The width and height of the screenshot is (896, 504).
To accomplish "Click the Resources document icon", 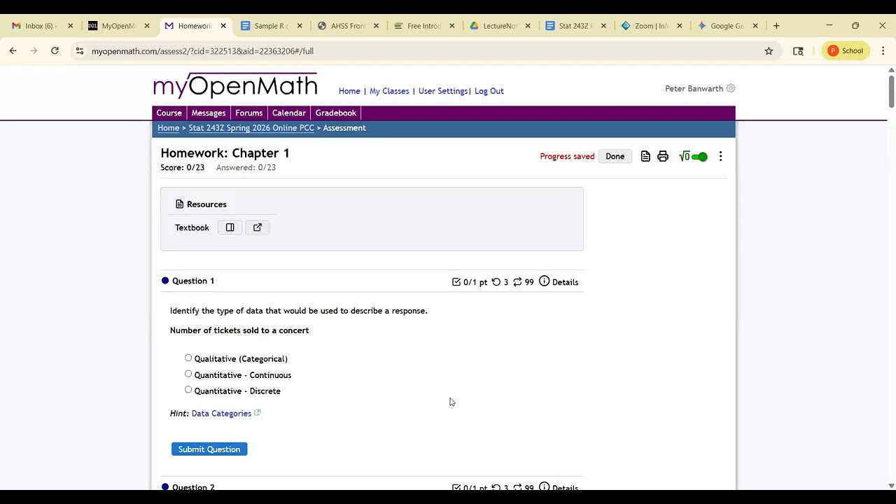I will click(x=179, y=204).
